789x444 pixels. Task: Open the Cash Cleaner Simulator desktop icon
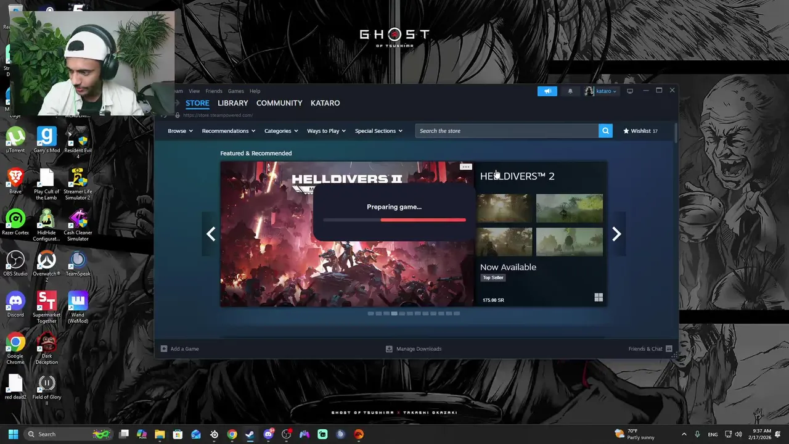pos(78,226)
